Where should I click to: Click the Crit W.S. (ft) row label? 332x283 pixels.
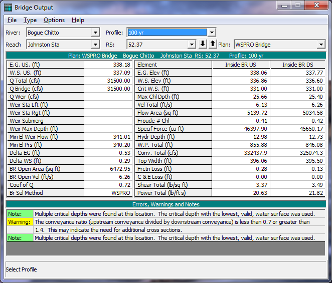(174, 89)
